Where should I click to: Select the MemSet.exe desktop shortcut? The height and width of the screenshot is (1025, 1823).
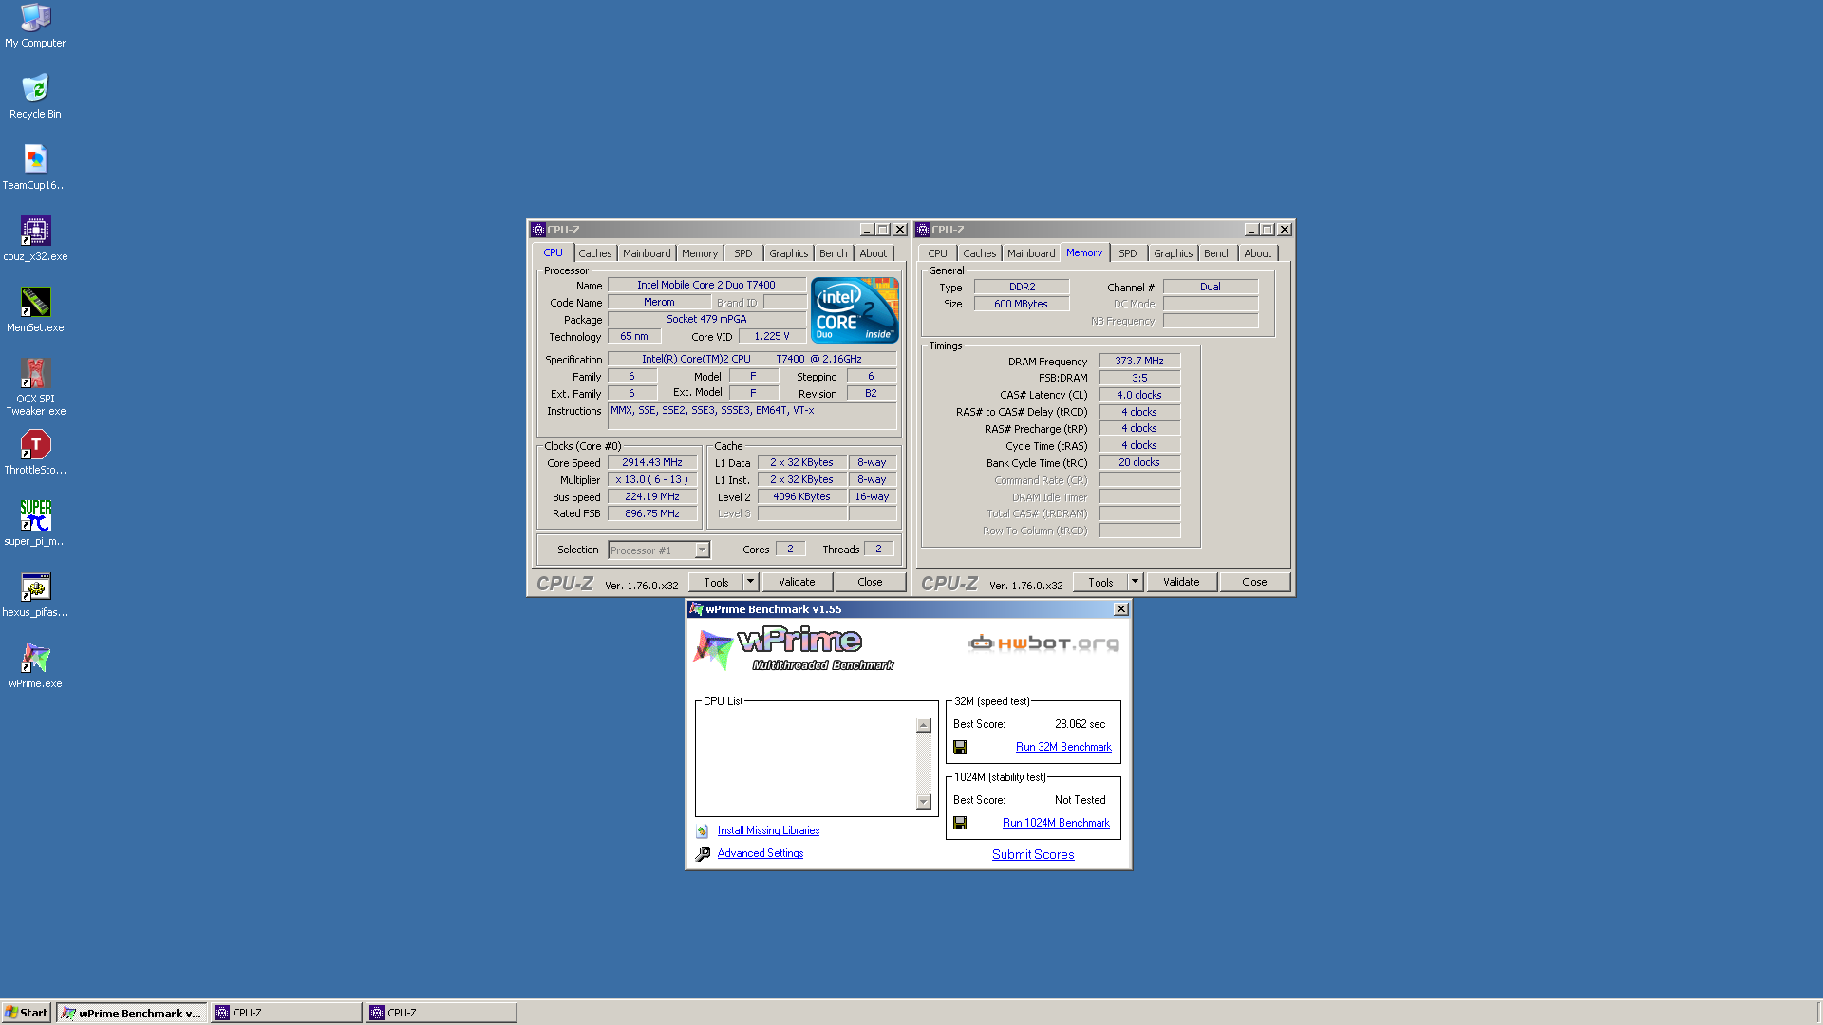35,309
